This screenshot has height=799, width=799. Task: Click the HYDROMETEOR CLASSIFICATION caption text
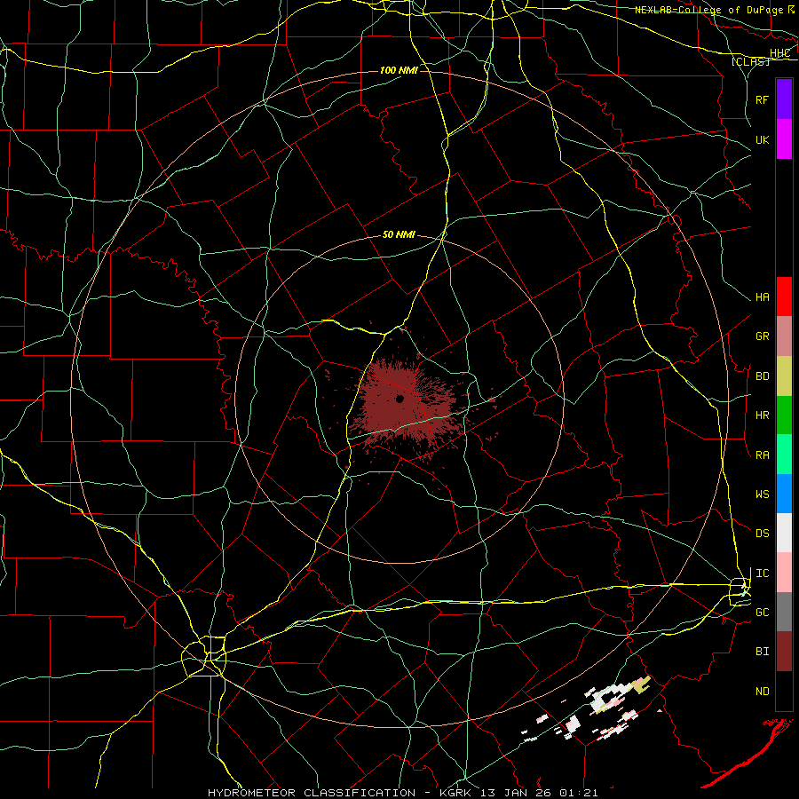pos(312,793)
